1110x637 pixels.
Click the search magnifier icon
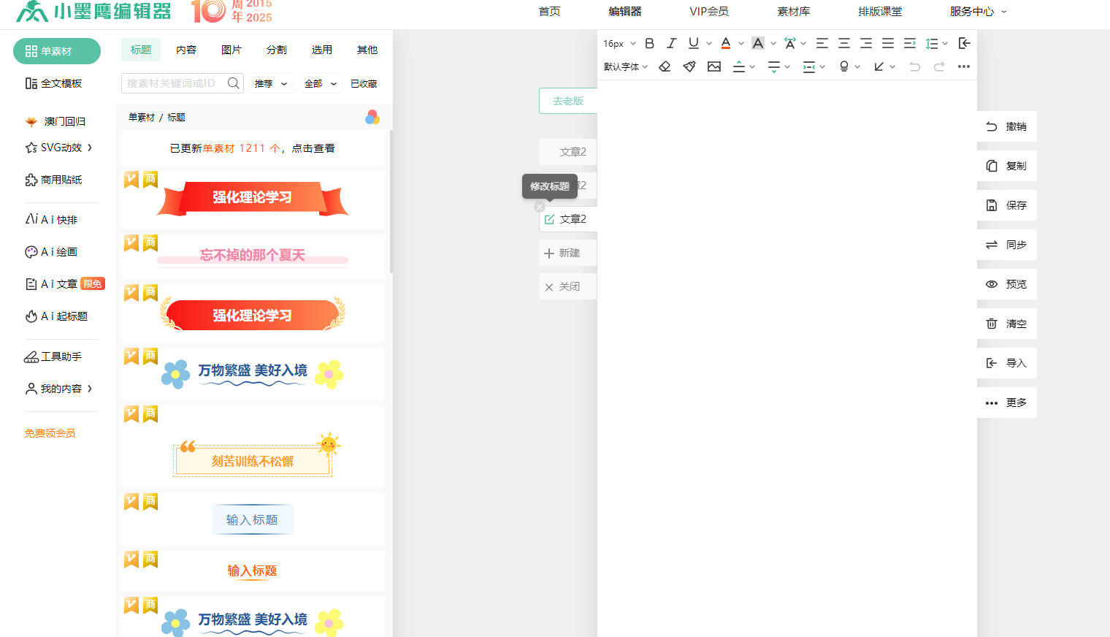pyautogui.click(x=234, y=83)
